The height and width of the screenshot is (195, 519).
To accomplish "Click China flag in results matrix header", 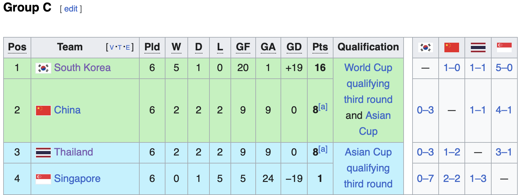I will pos(452,47).
